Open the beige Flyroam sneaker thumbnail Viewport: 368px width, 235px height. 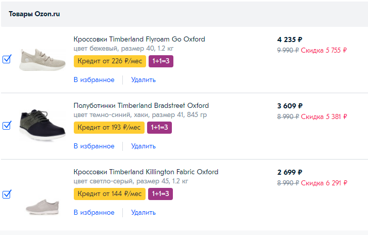(42, 60)
